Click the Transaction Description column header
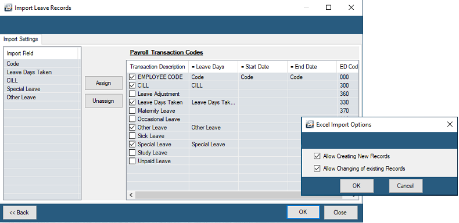 coord(158,67)
